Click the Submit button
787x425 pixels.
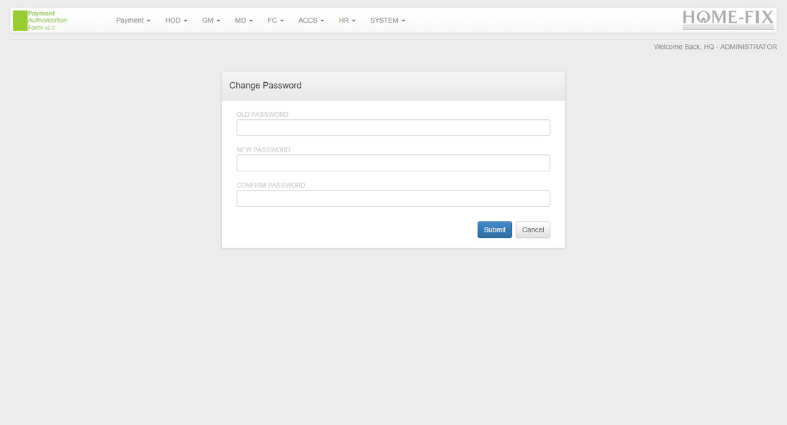[x=494, y=229]
